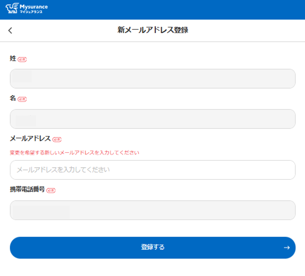The image size is (305, 276).
Task: Click the 名 field label
Action: click(13, 98)
